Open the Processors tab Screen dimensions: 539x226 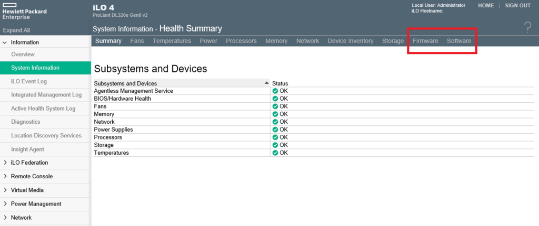coord(241,41)
